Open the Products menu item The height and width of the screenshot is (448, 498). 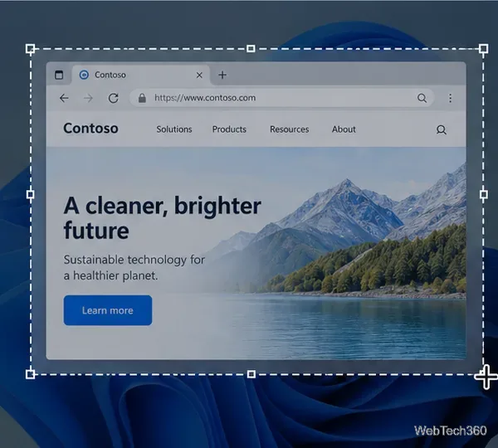pos(229,129)
